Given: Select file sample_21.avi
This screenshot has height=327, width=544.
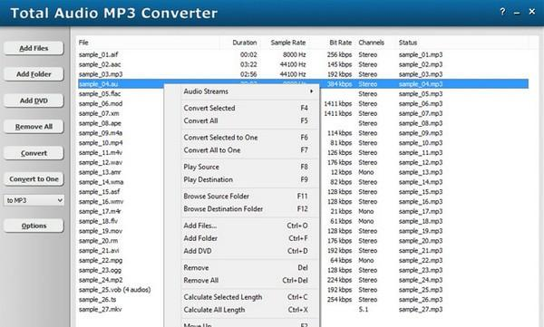Looking at the screenshot, I should click(99, 250).
